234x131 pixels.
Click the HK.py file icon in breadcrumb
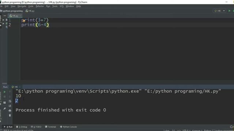(27, 11)
